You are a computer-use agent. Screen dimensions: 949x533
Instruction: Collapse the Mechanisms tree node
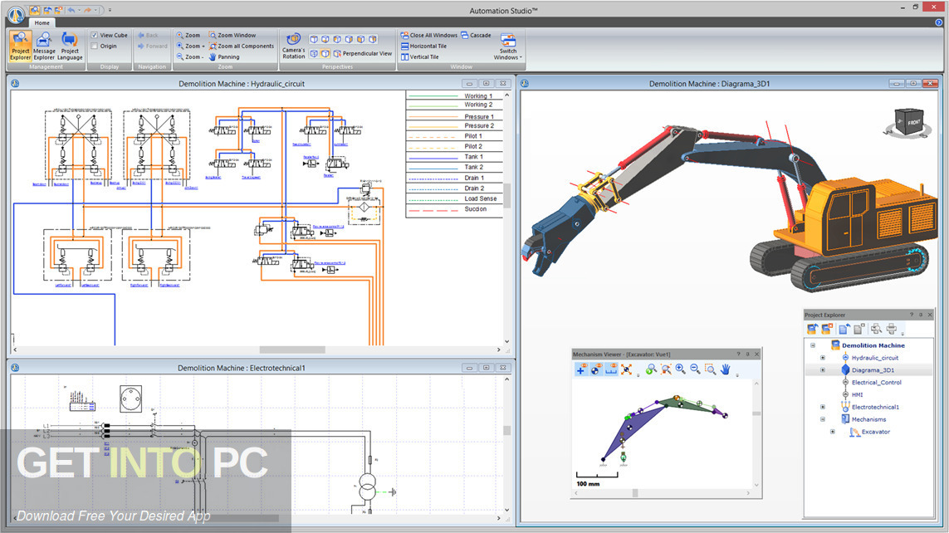coord(823,419)
